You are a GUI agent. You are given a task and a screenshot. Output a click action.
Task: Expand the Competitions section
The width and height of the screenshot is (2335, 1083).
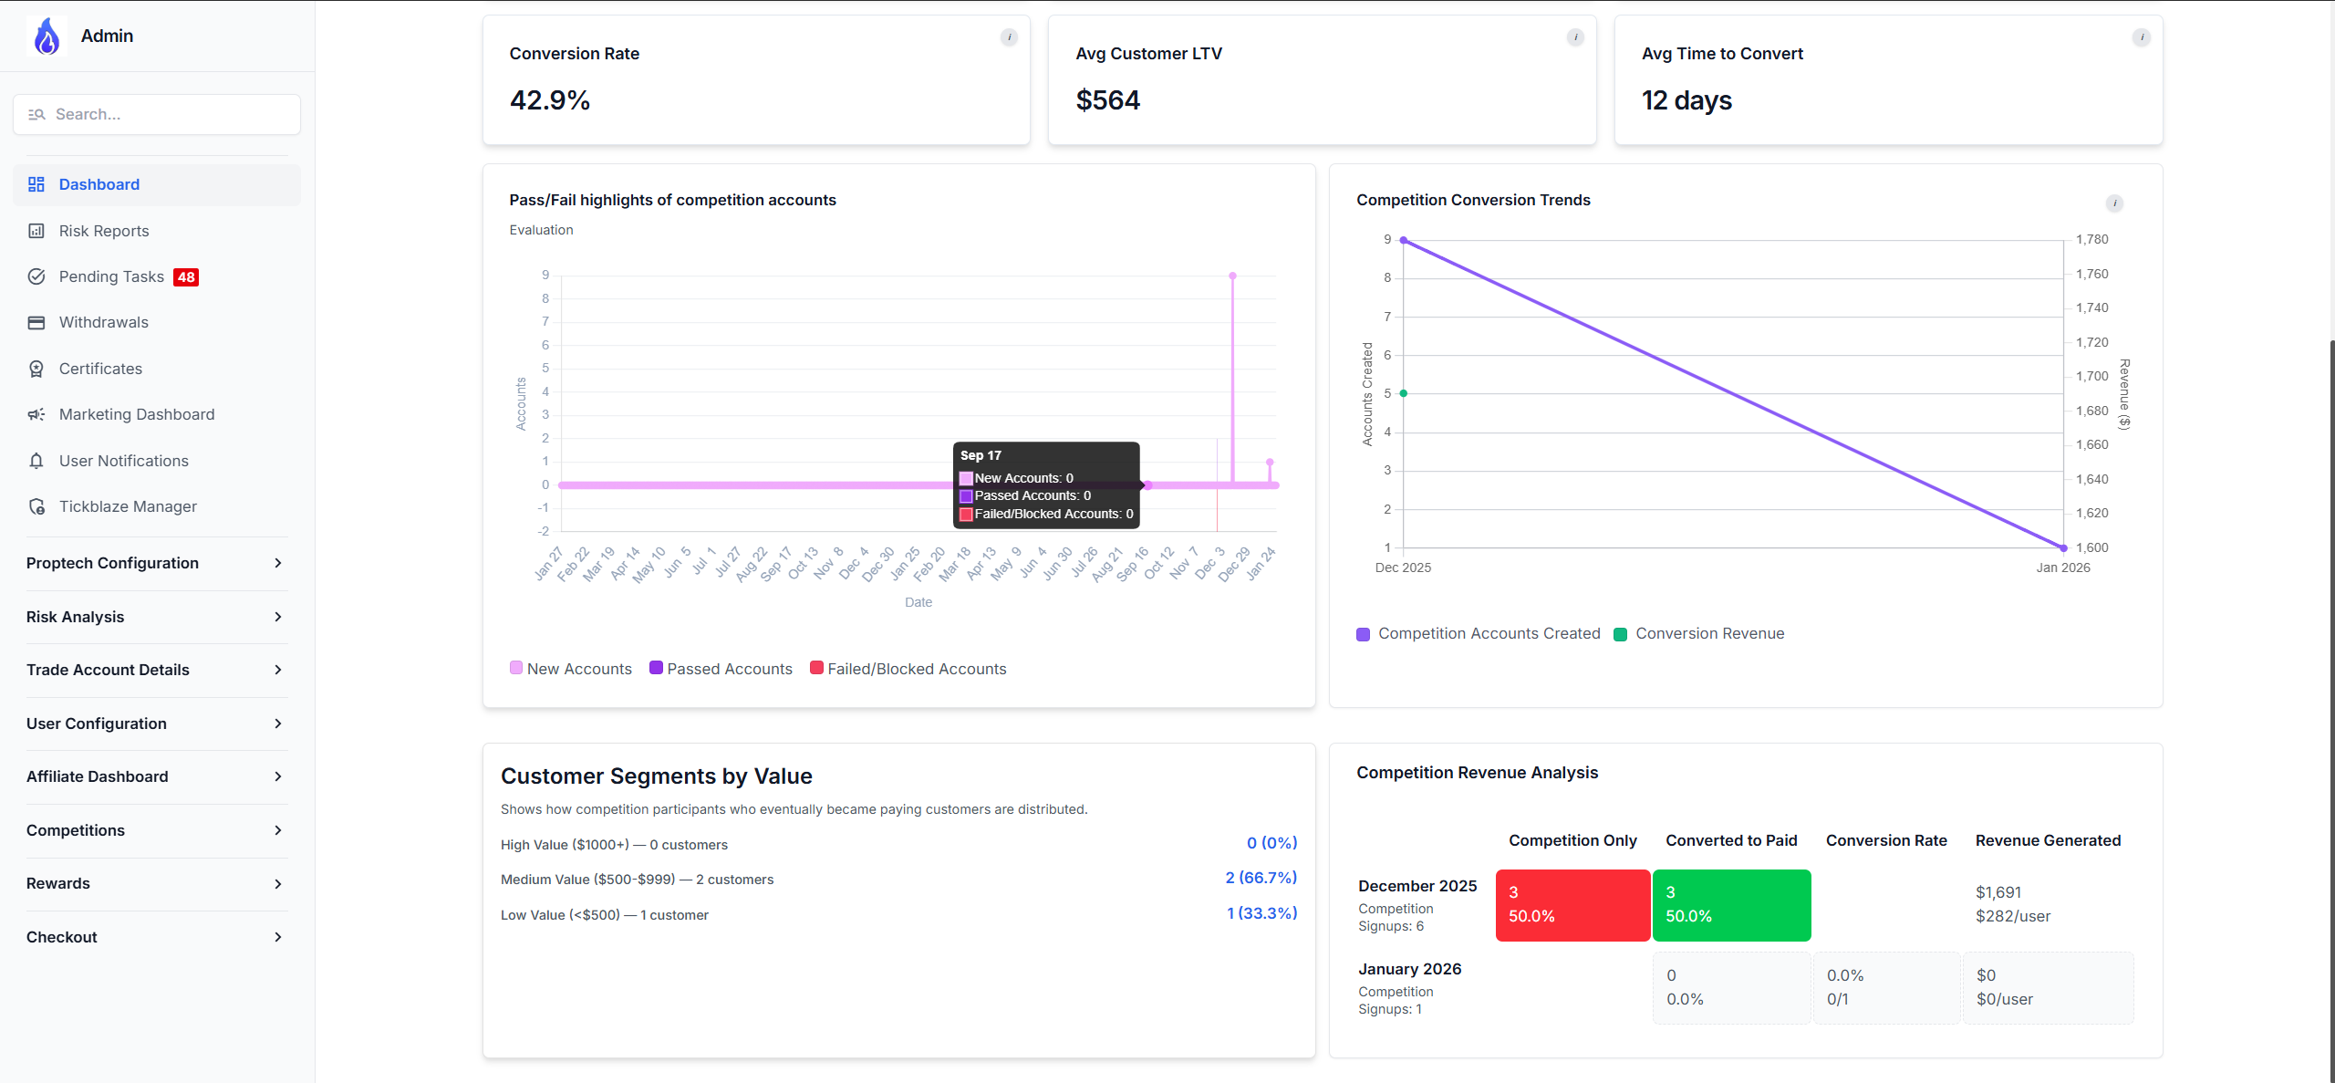155,830
